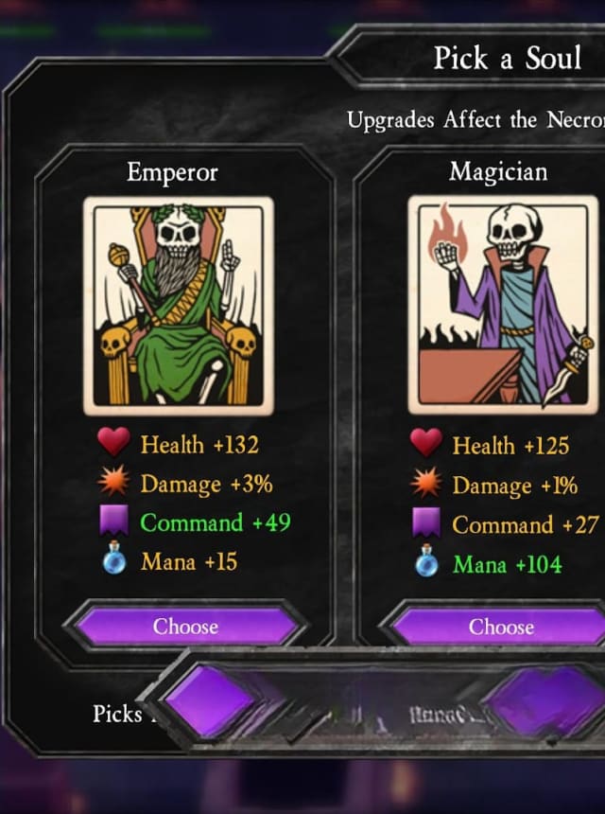This screenshot has height=814, width=605.
Task: Click the Emperor health heart icon
Action: pos(113,442)
